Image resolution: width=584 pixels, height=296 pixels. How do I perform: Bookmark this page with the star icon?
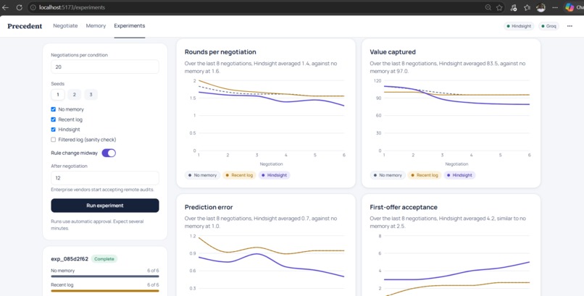(x=499, y=7)
